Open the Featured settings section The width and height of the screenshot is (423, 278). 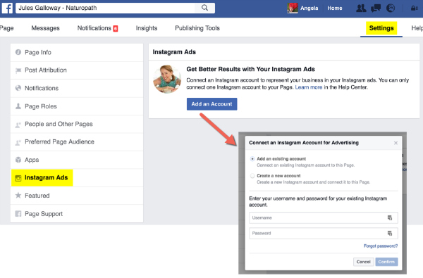pyautogui.click(x=77, y=196)
